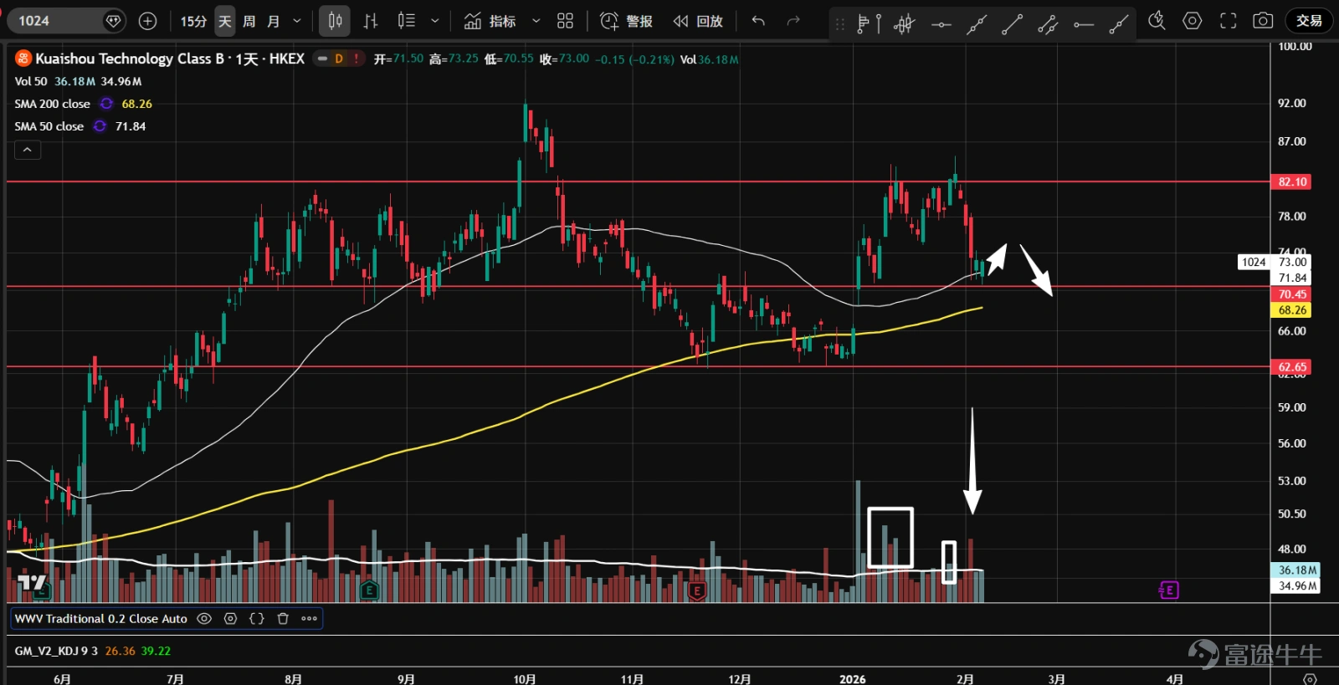This screenshot has height=685, width=1339.
Task: Click the 62.65 red price level label
Action: [1291, 367]
